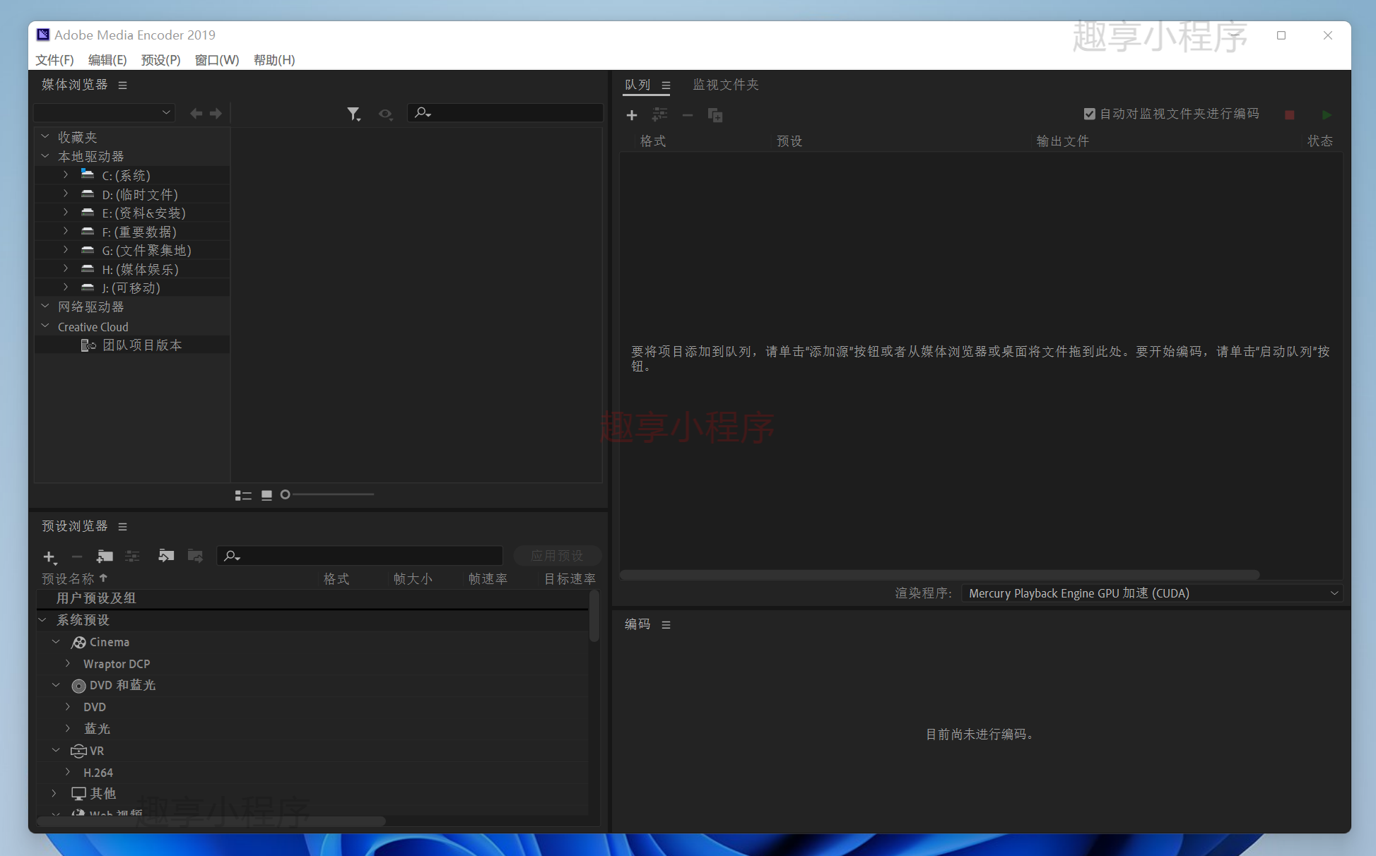Expand the 蓝光 preset folder
The width and height of the screenshot is (1376, 856).
[x=68, y=727]
